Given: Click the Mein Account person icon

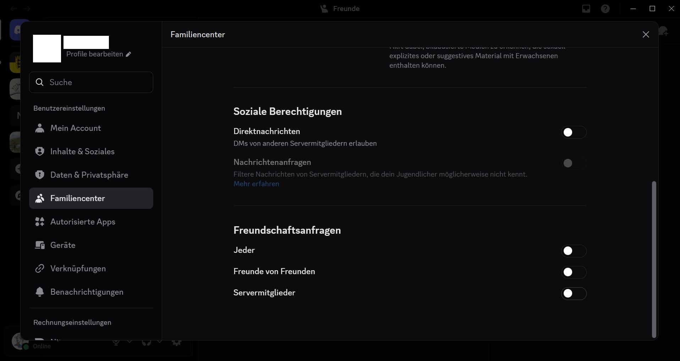Looking at the screenshot, I should tap(40, 128).
